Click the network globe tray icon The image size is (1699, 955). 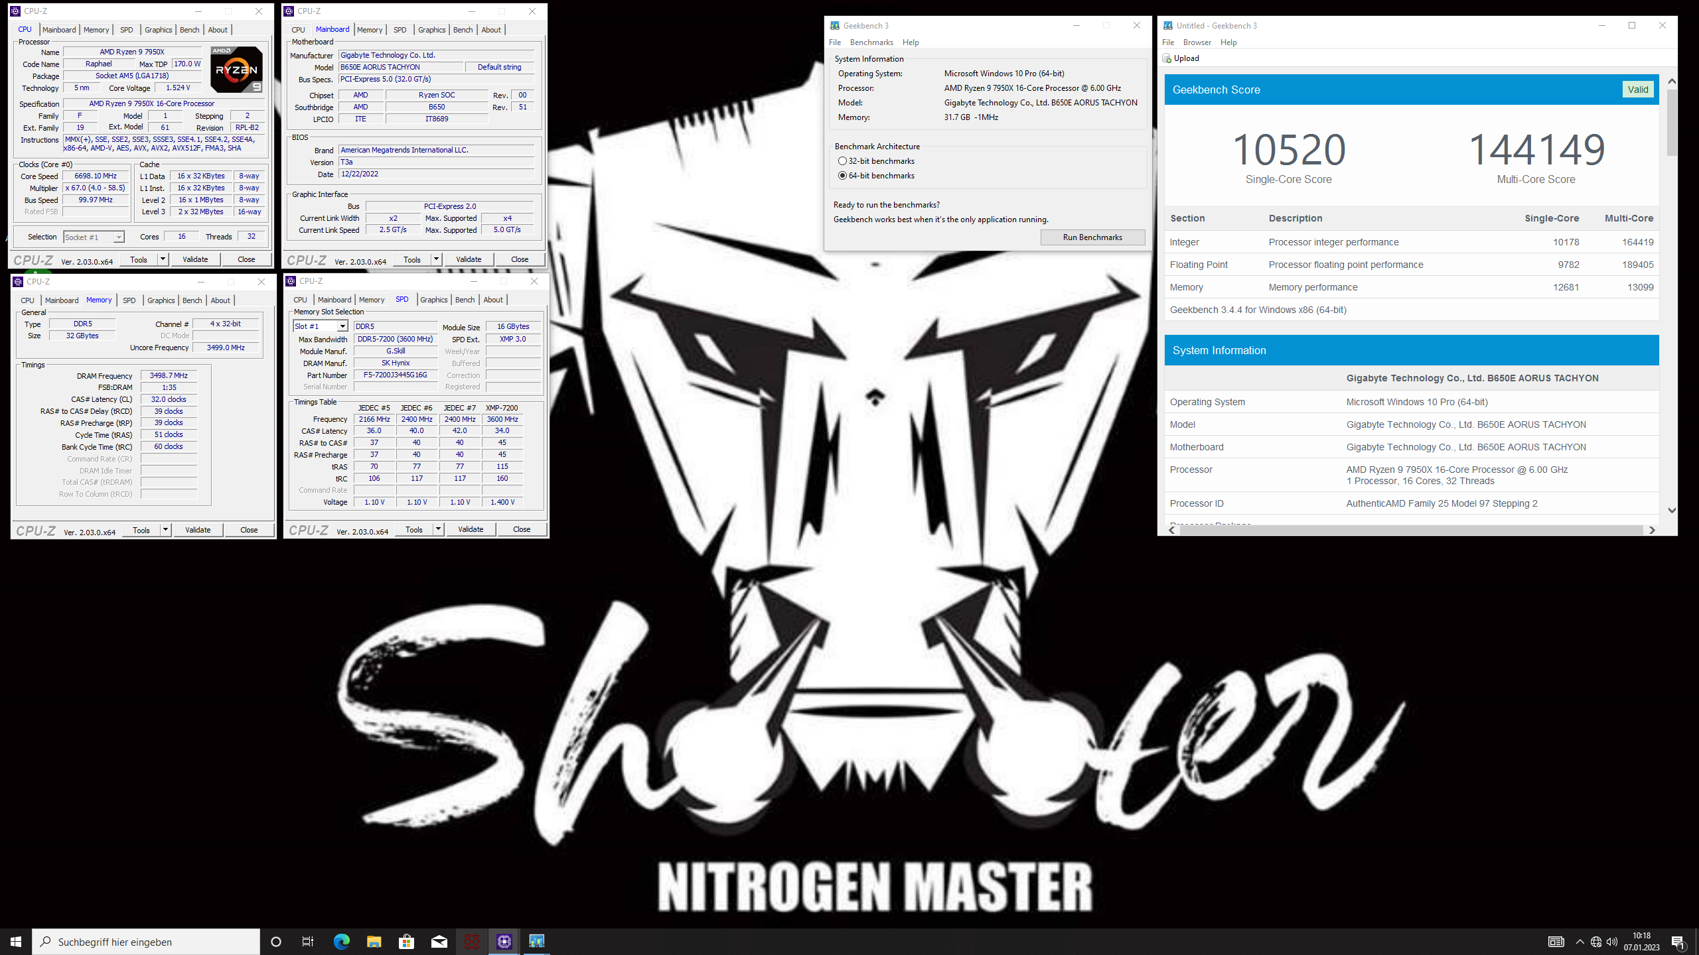point(1596,942)
